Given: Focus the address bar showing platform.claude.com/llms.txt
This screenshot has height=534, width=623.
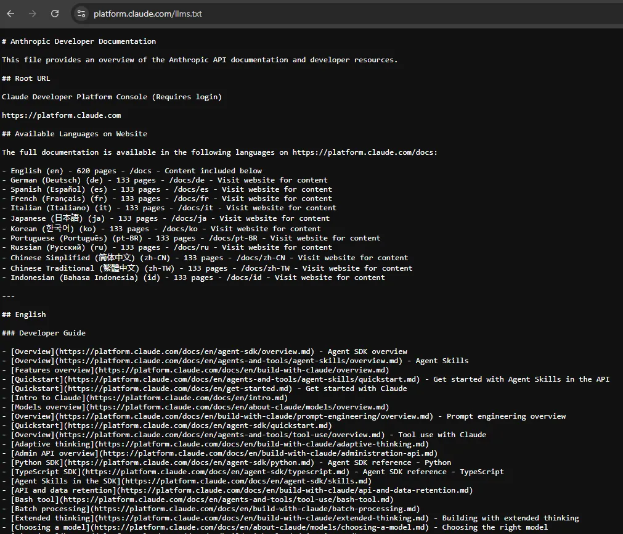Looking at the screenshot, I should (x=147, y=14).
